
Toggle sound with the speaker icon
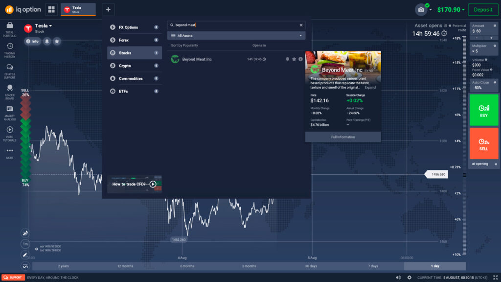[x=398, y=278]
